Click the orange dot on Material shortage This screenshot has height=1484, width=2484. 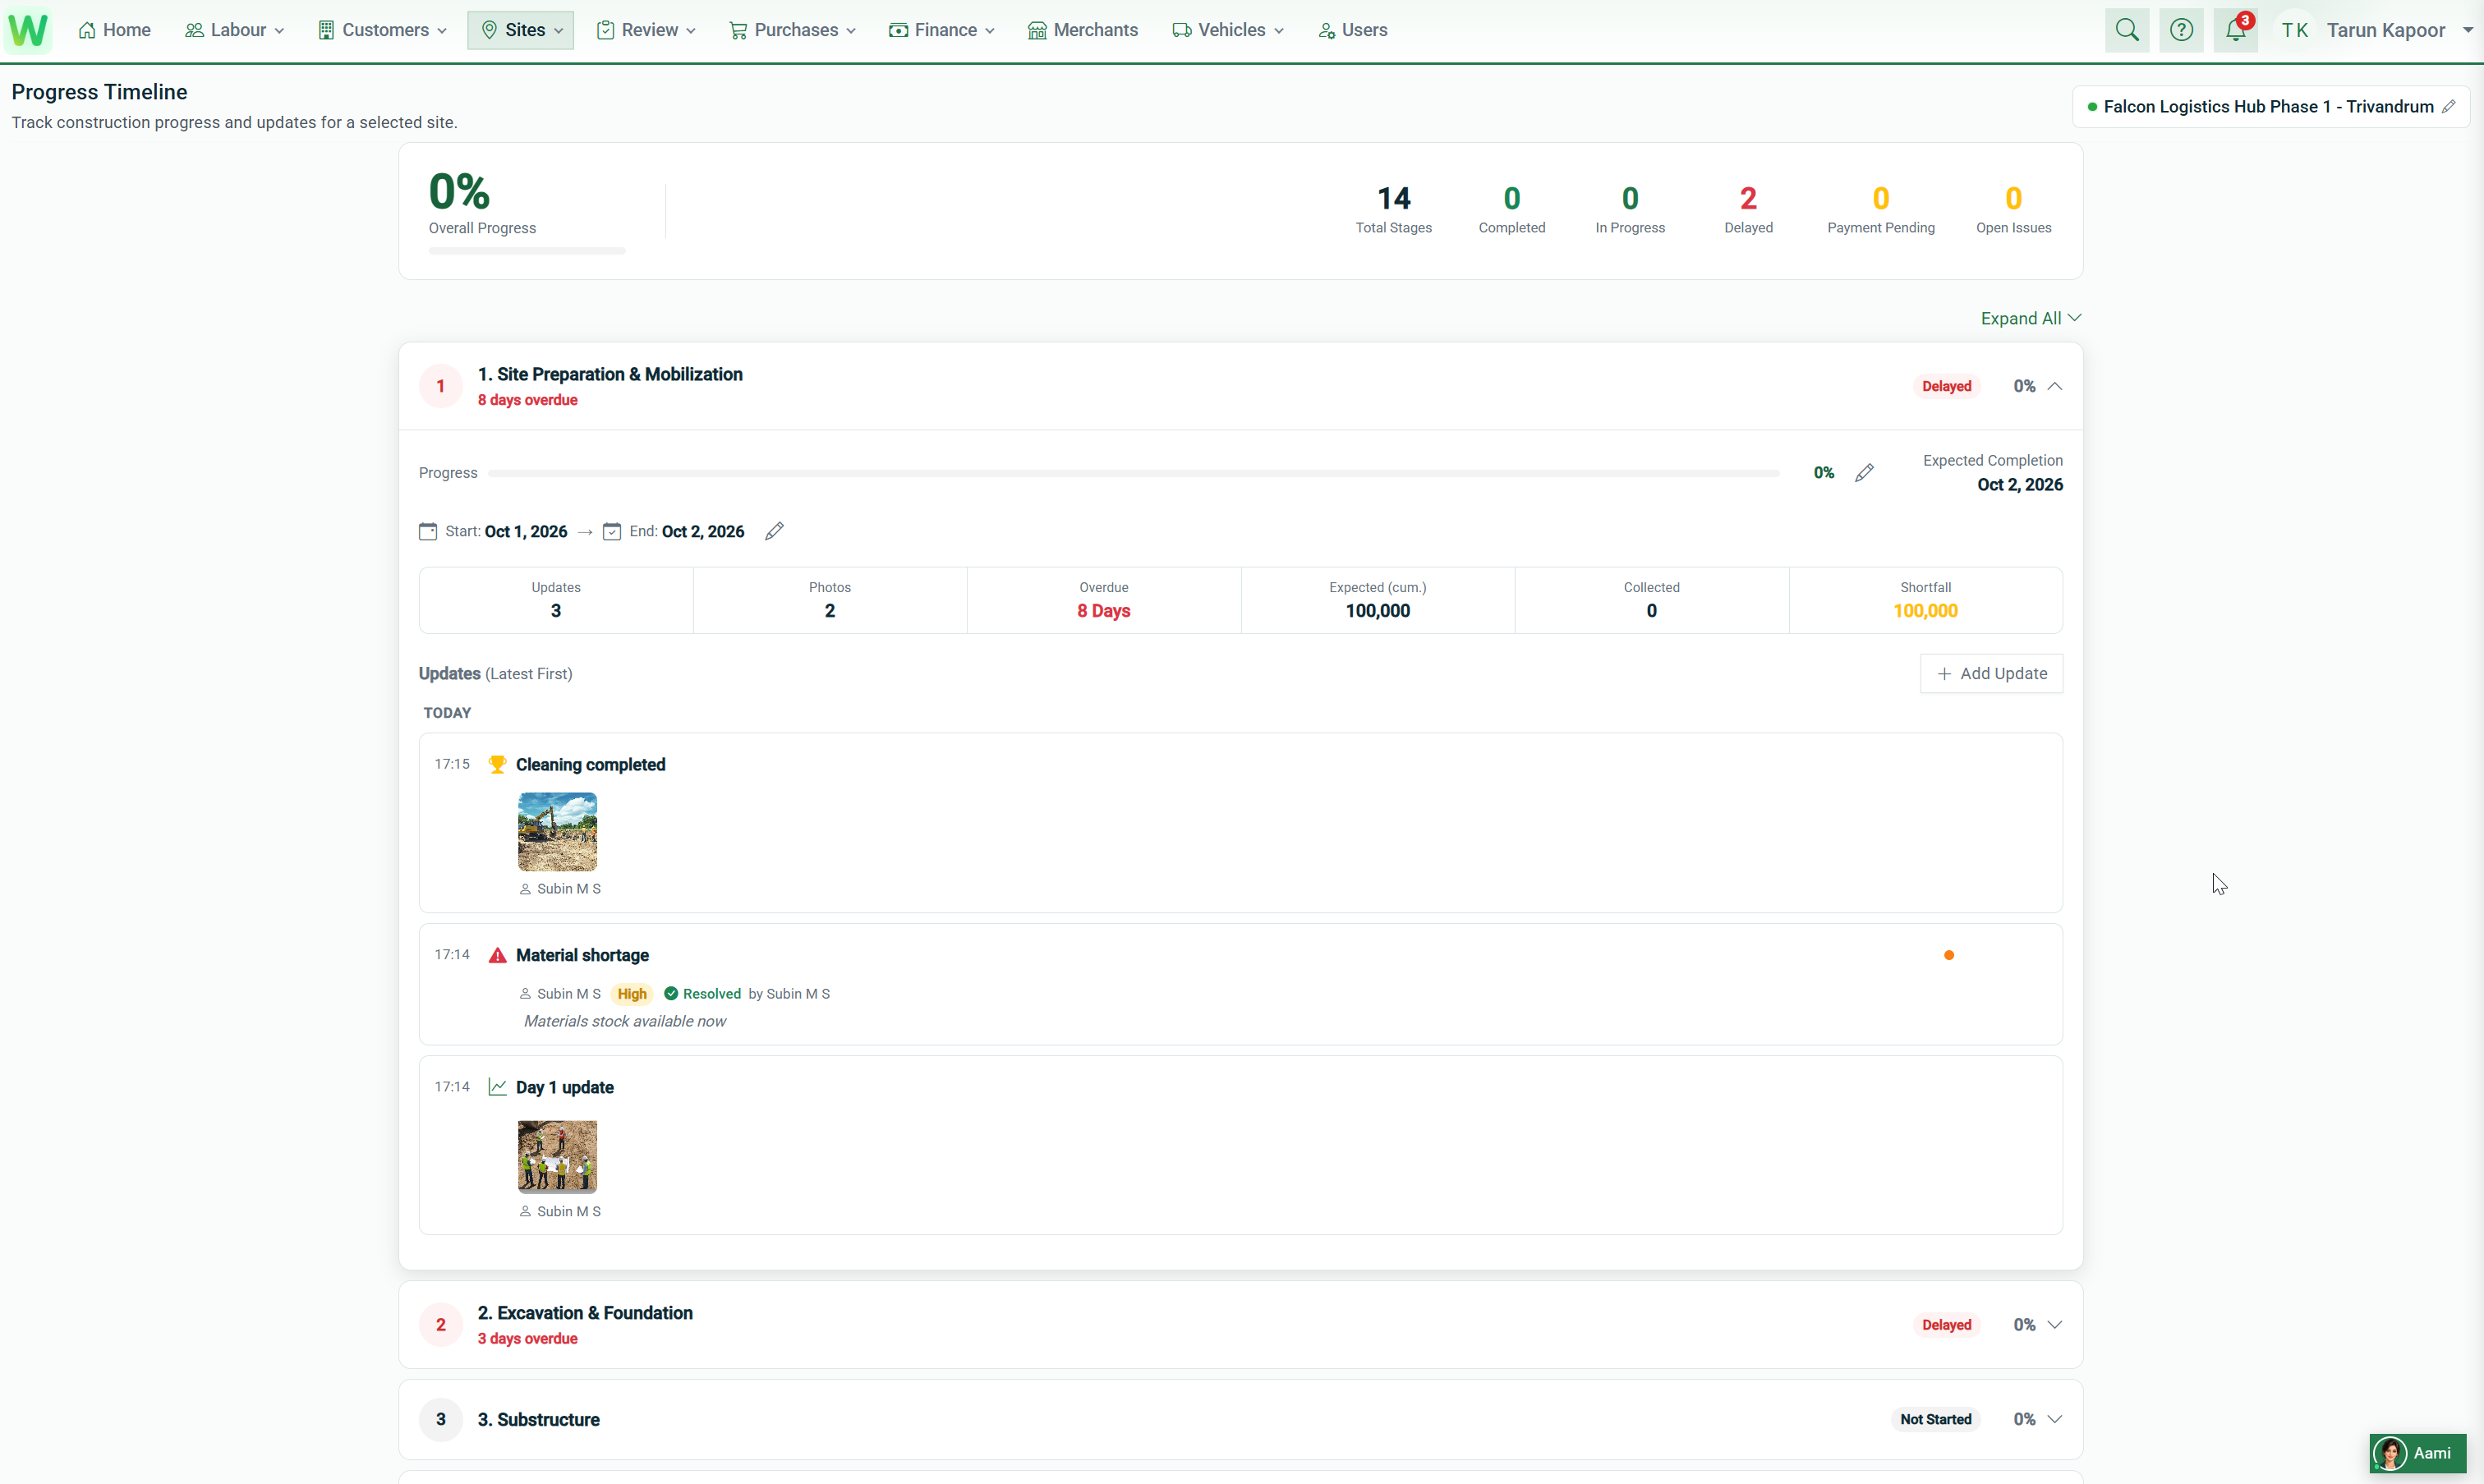[x=1948, y=955]
